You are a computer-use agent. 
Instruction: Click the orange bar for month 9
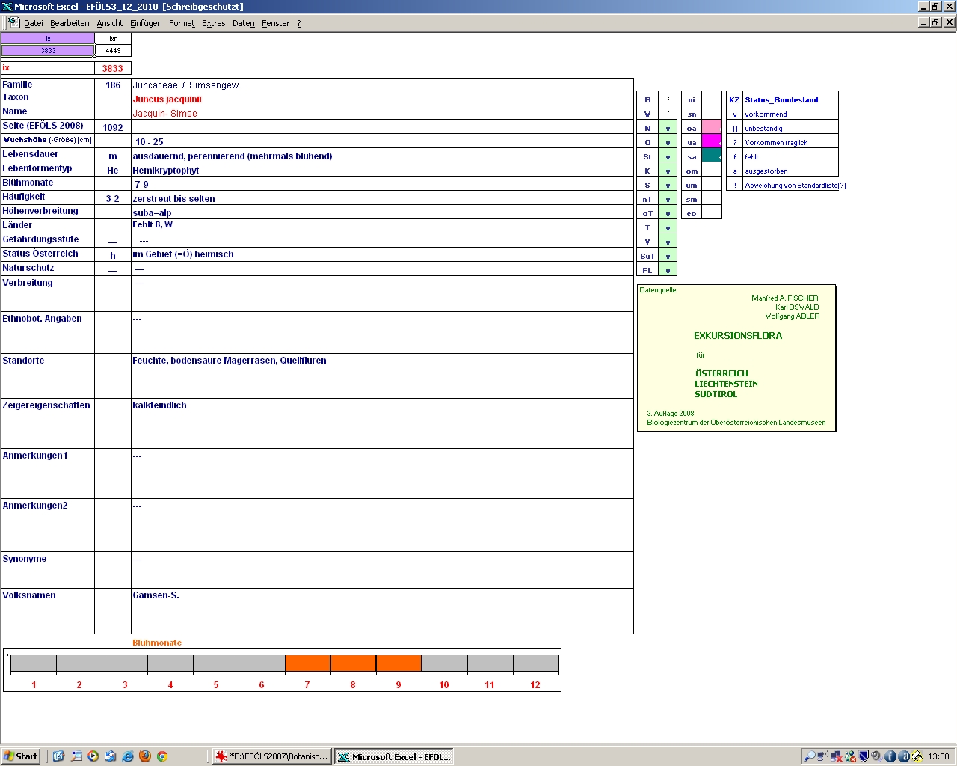[x=399, y=663]
